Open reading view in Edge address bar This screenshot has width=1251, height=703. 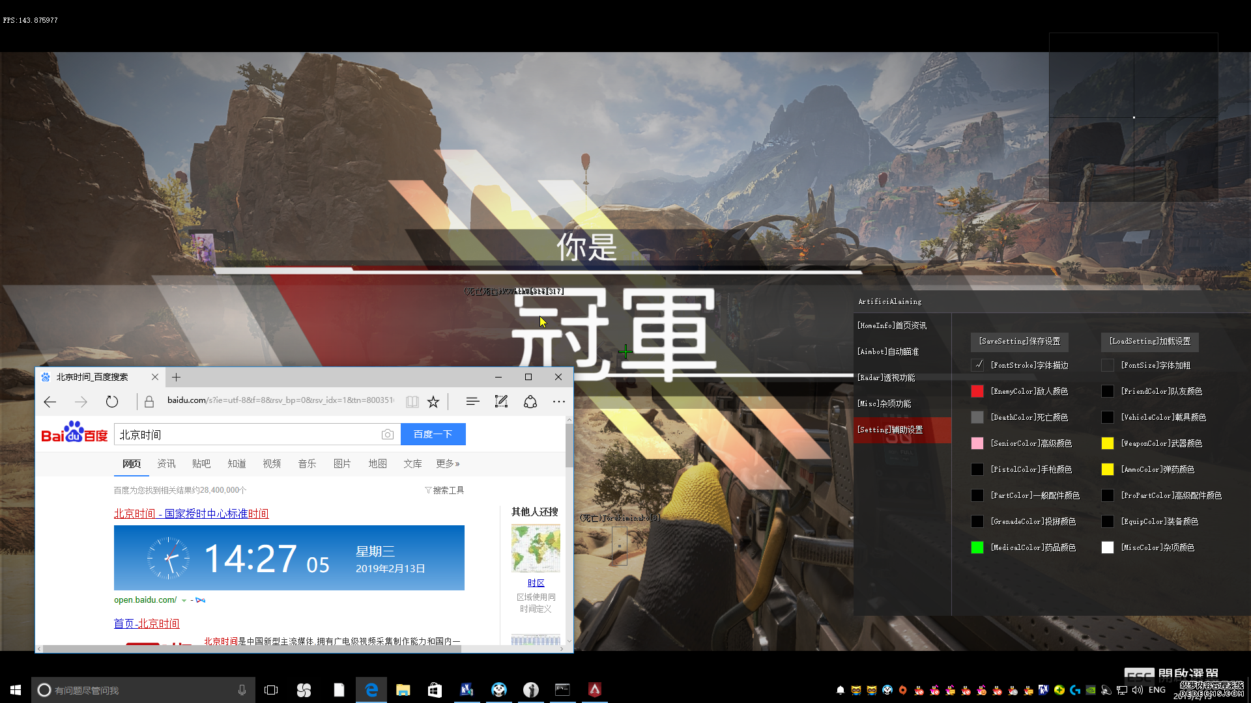pos(412,402)
